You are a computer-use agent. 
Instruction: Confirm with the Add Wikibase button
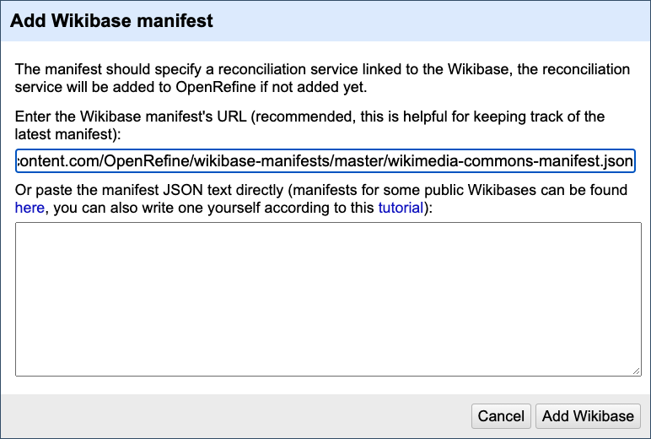click(x=588, y=416)
